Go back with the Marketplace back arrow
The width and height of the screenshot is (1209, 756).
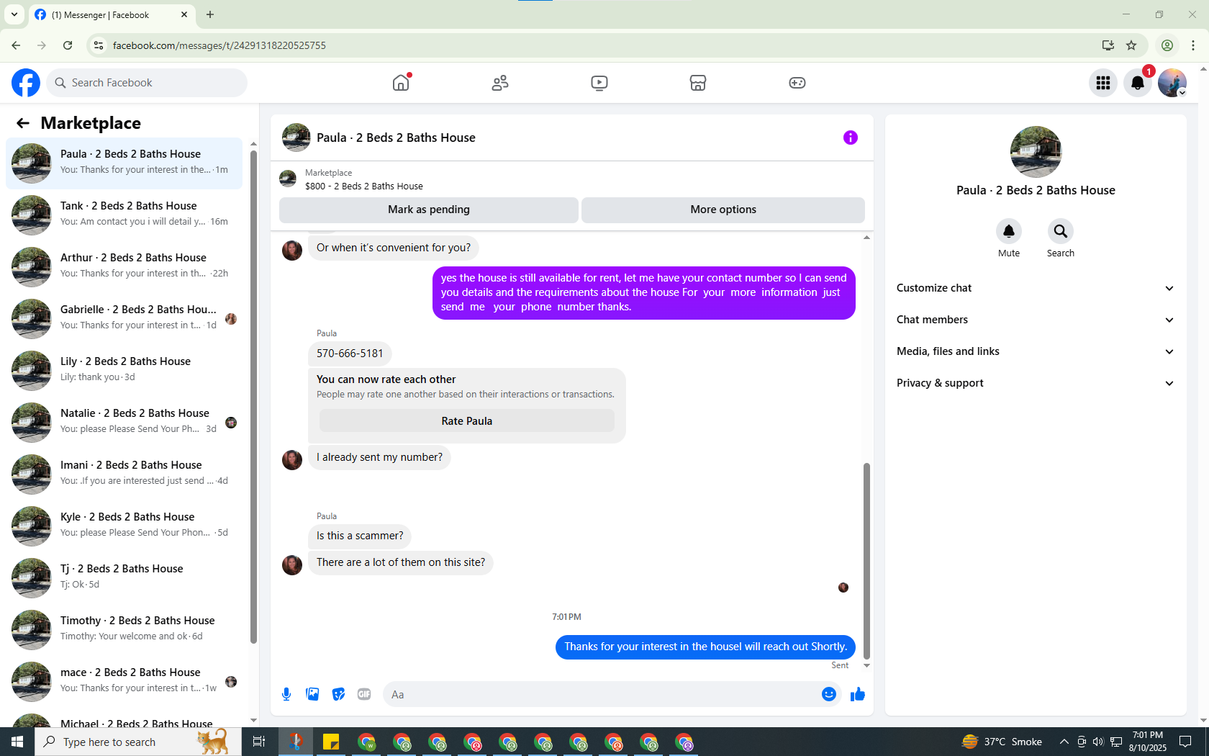(23, 123)
